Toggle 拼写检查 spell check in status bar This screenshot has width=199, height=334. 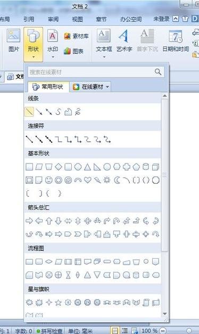pos(49,331)
